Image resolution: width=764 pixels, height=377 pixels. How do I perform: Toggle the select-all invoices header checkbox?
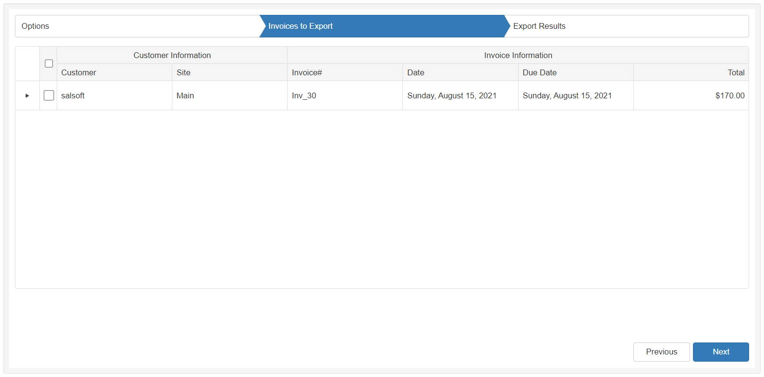[49, 64]
